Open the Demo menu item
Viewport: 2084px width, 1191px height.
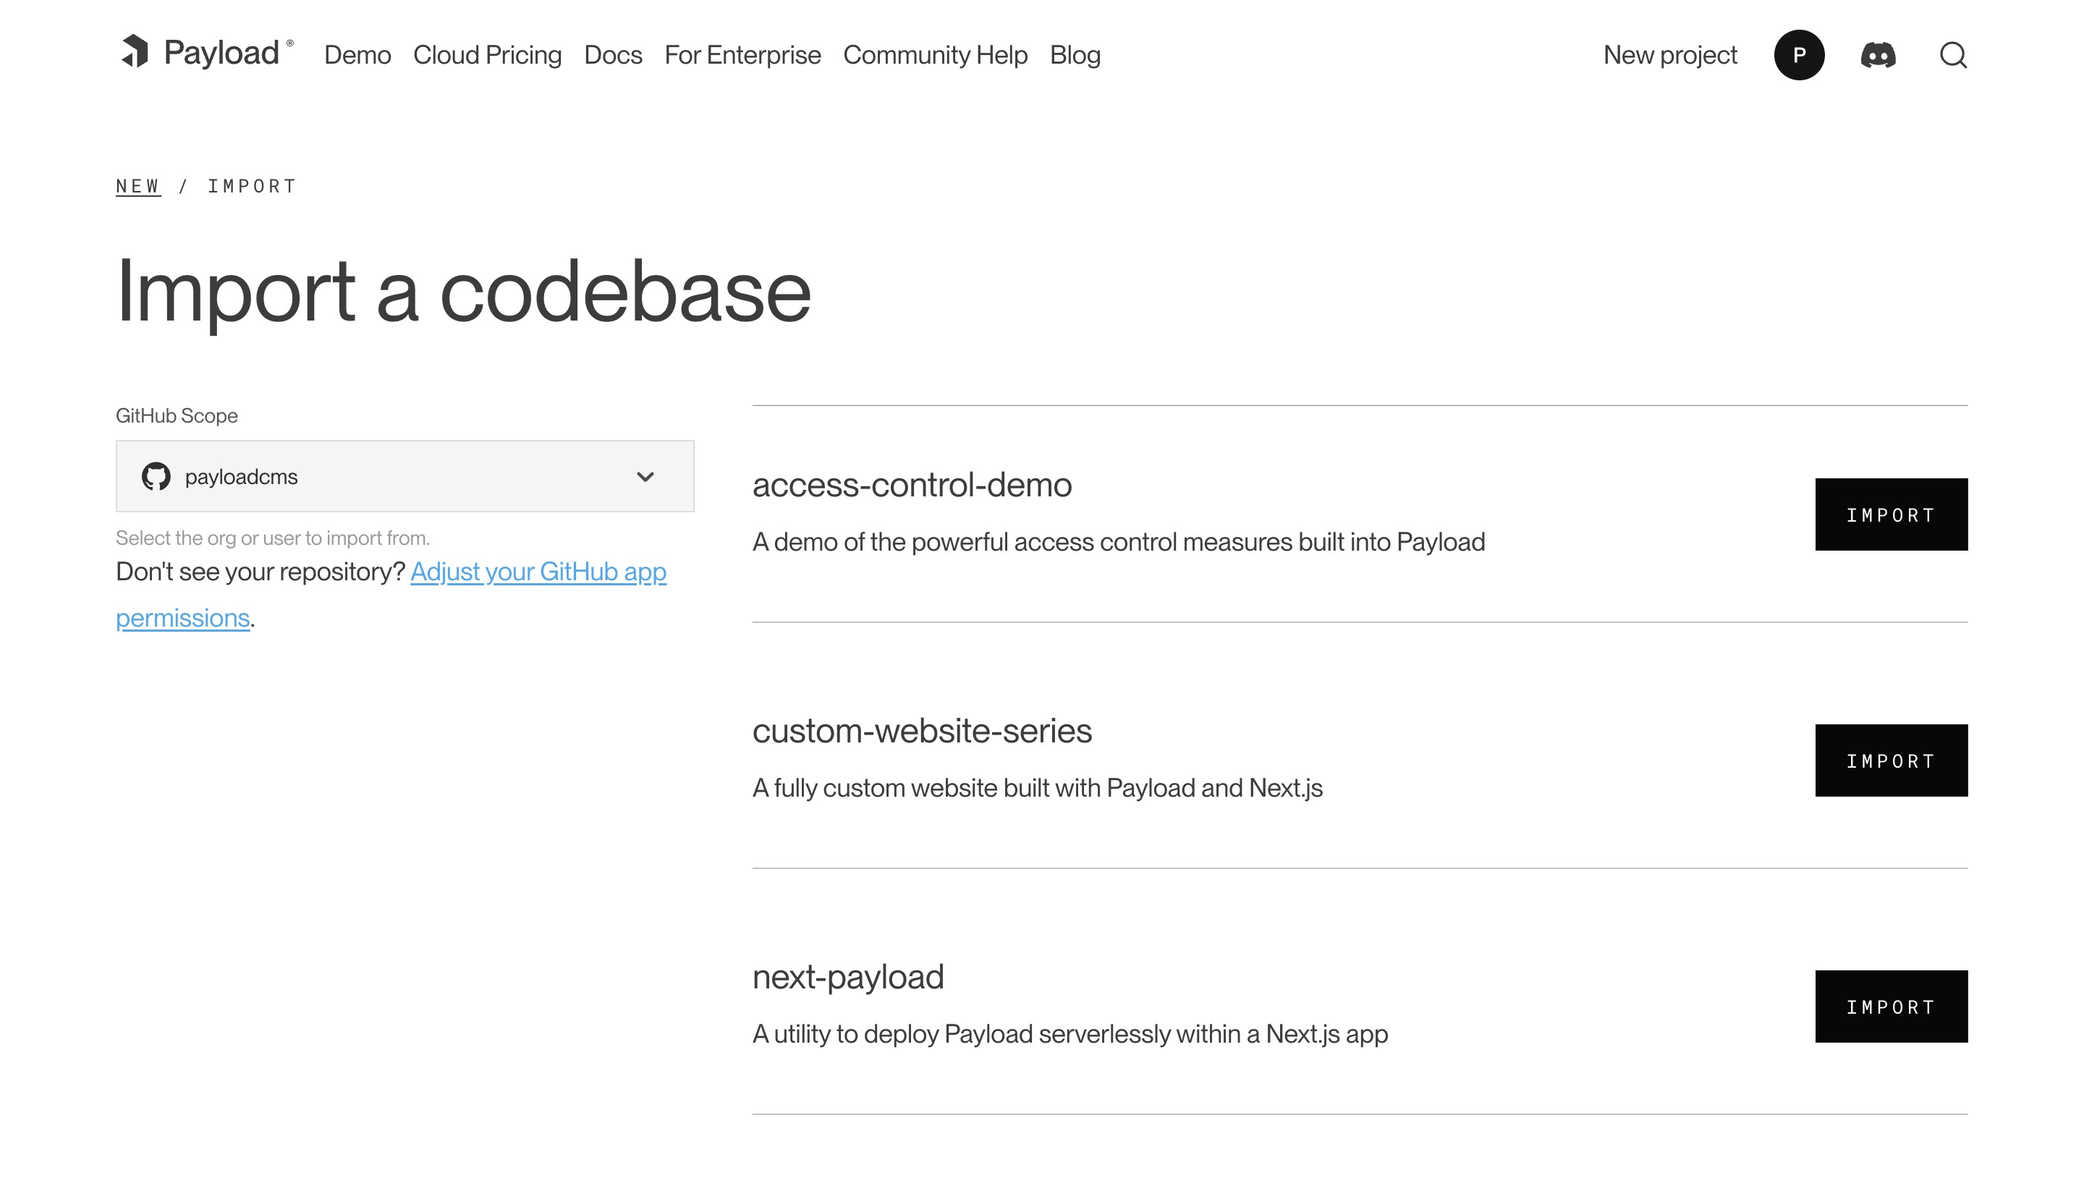point(357,54)
